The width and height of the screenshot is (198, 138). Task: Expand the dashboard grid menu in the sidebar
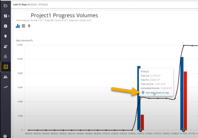[5, 16]
